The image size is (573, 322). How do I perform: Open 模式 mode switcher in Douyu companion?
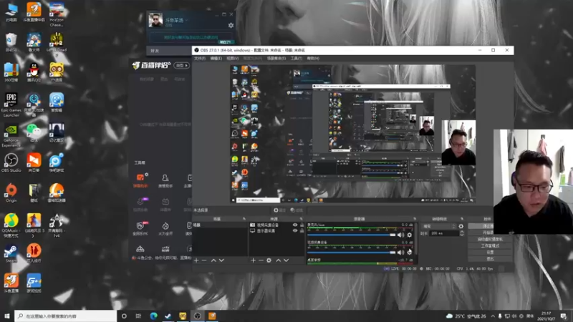click(x=182, y=65)
